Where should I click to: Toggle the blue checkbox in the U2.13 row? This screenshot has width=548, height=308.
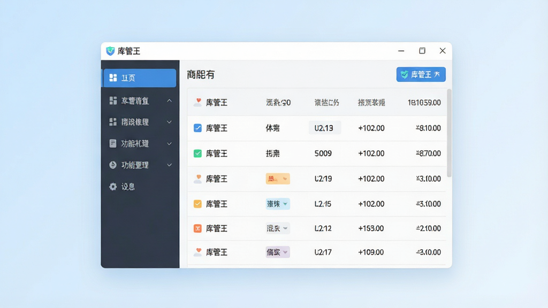pyautogui.click(x=197, y=128)
